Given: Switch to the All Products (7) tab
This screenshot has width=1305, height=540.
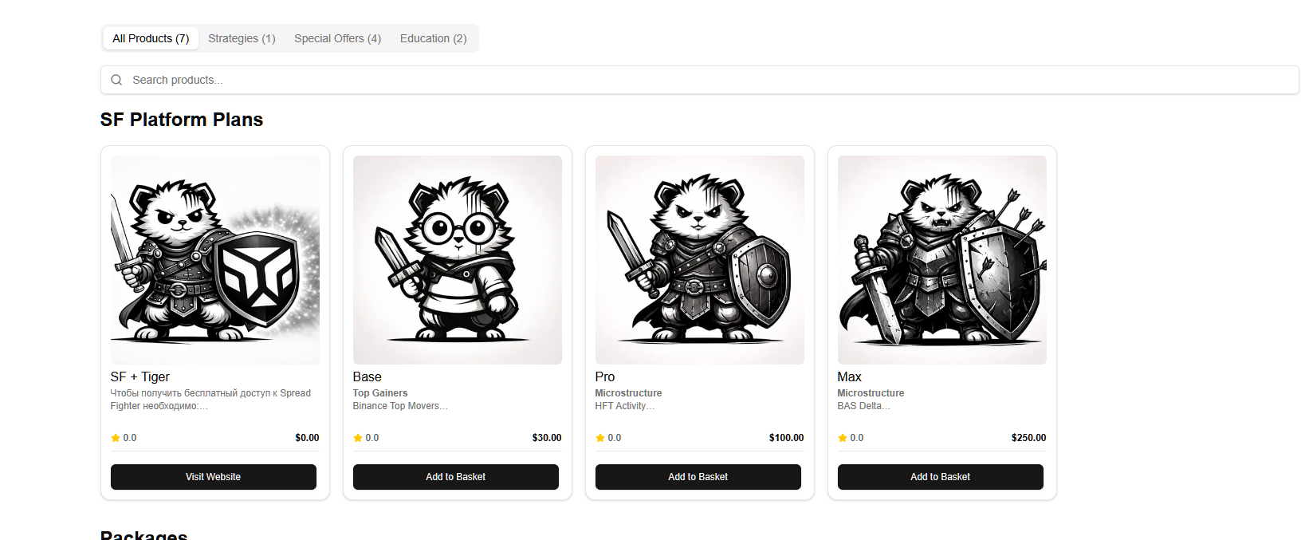Looking at the screenshot, I should click(151, 38).
